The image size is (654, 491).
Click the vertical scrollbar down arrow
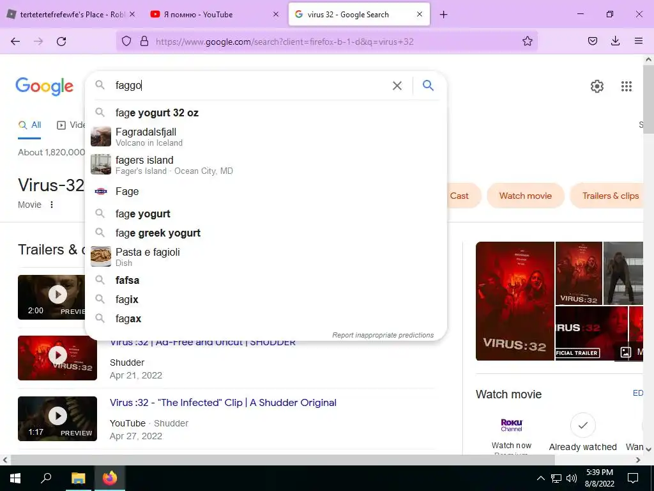coord(649,449)
